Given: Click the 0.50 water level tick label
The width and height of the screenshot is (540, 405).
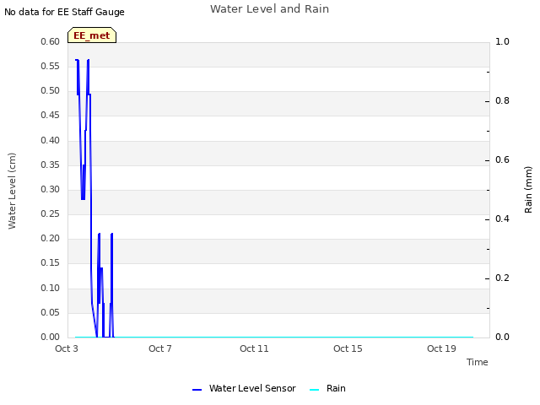Looking at the screenshot, I should coord(51,90).
